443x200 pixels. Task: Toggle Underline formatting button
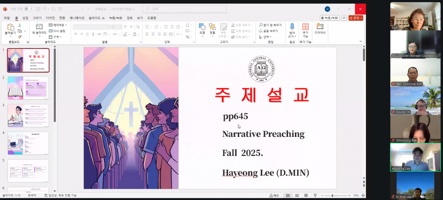tap(87, 34)
